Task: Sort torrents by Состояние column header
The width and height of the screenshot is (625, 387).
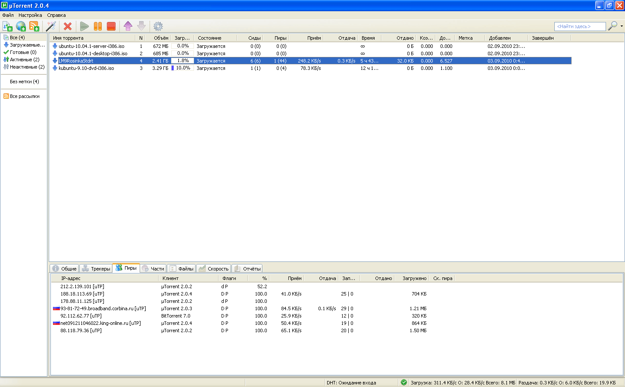Action: coord(210,38)
